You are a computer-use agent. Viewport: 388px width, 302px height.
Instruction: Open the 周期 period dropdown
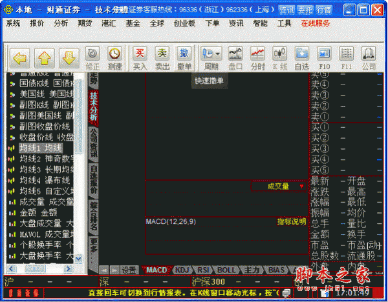[x=211, y=59]
